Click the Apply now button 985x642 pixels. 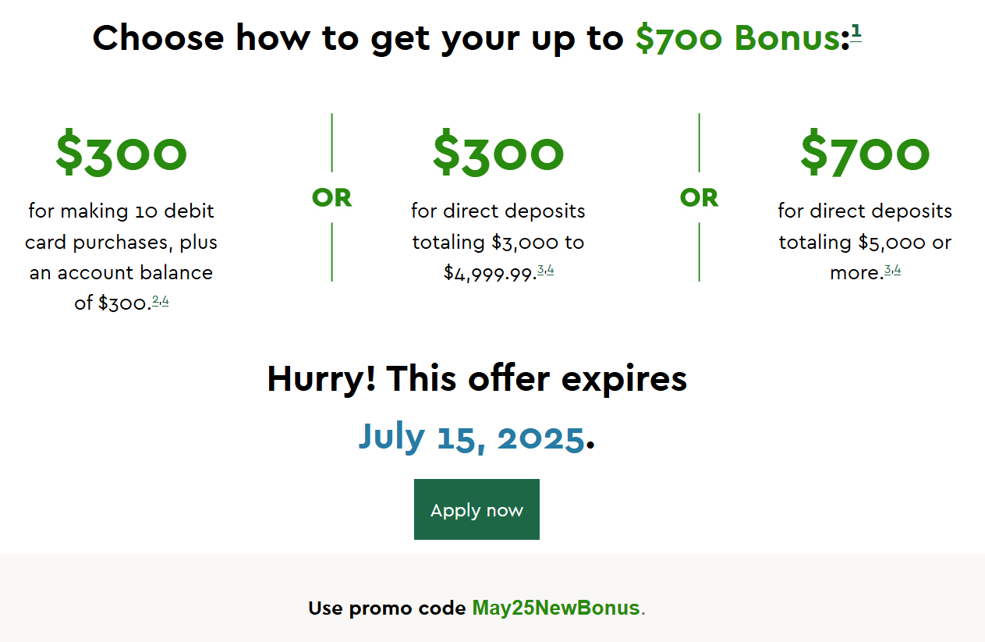point(477,509)
